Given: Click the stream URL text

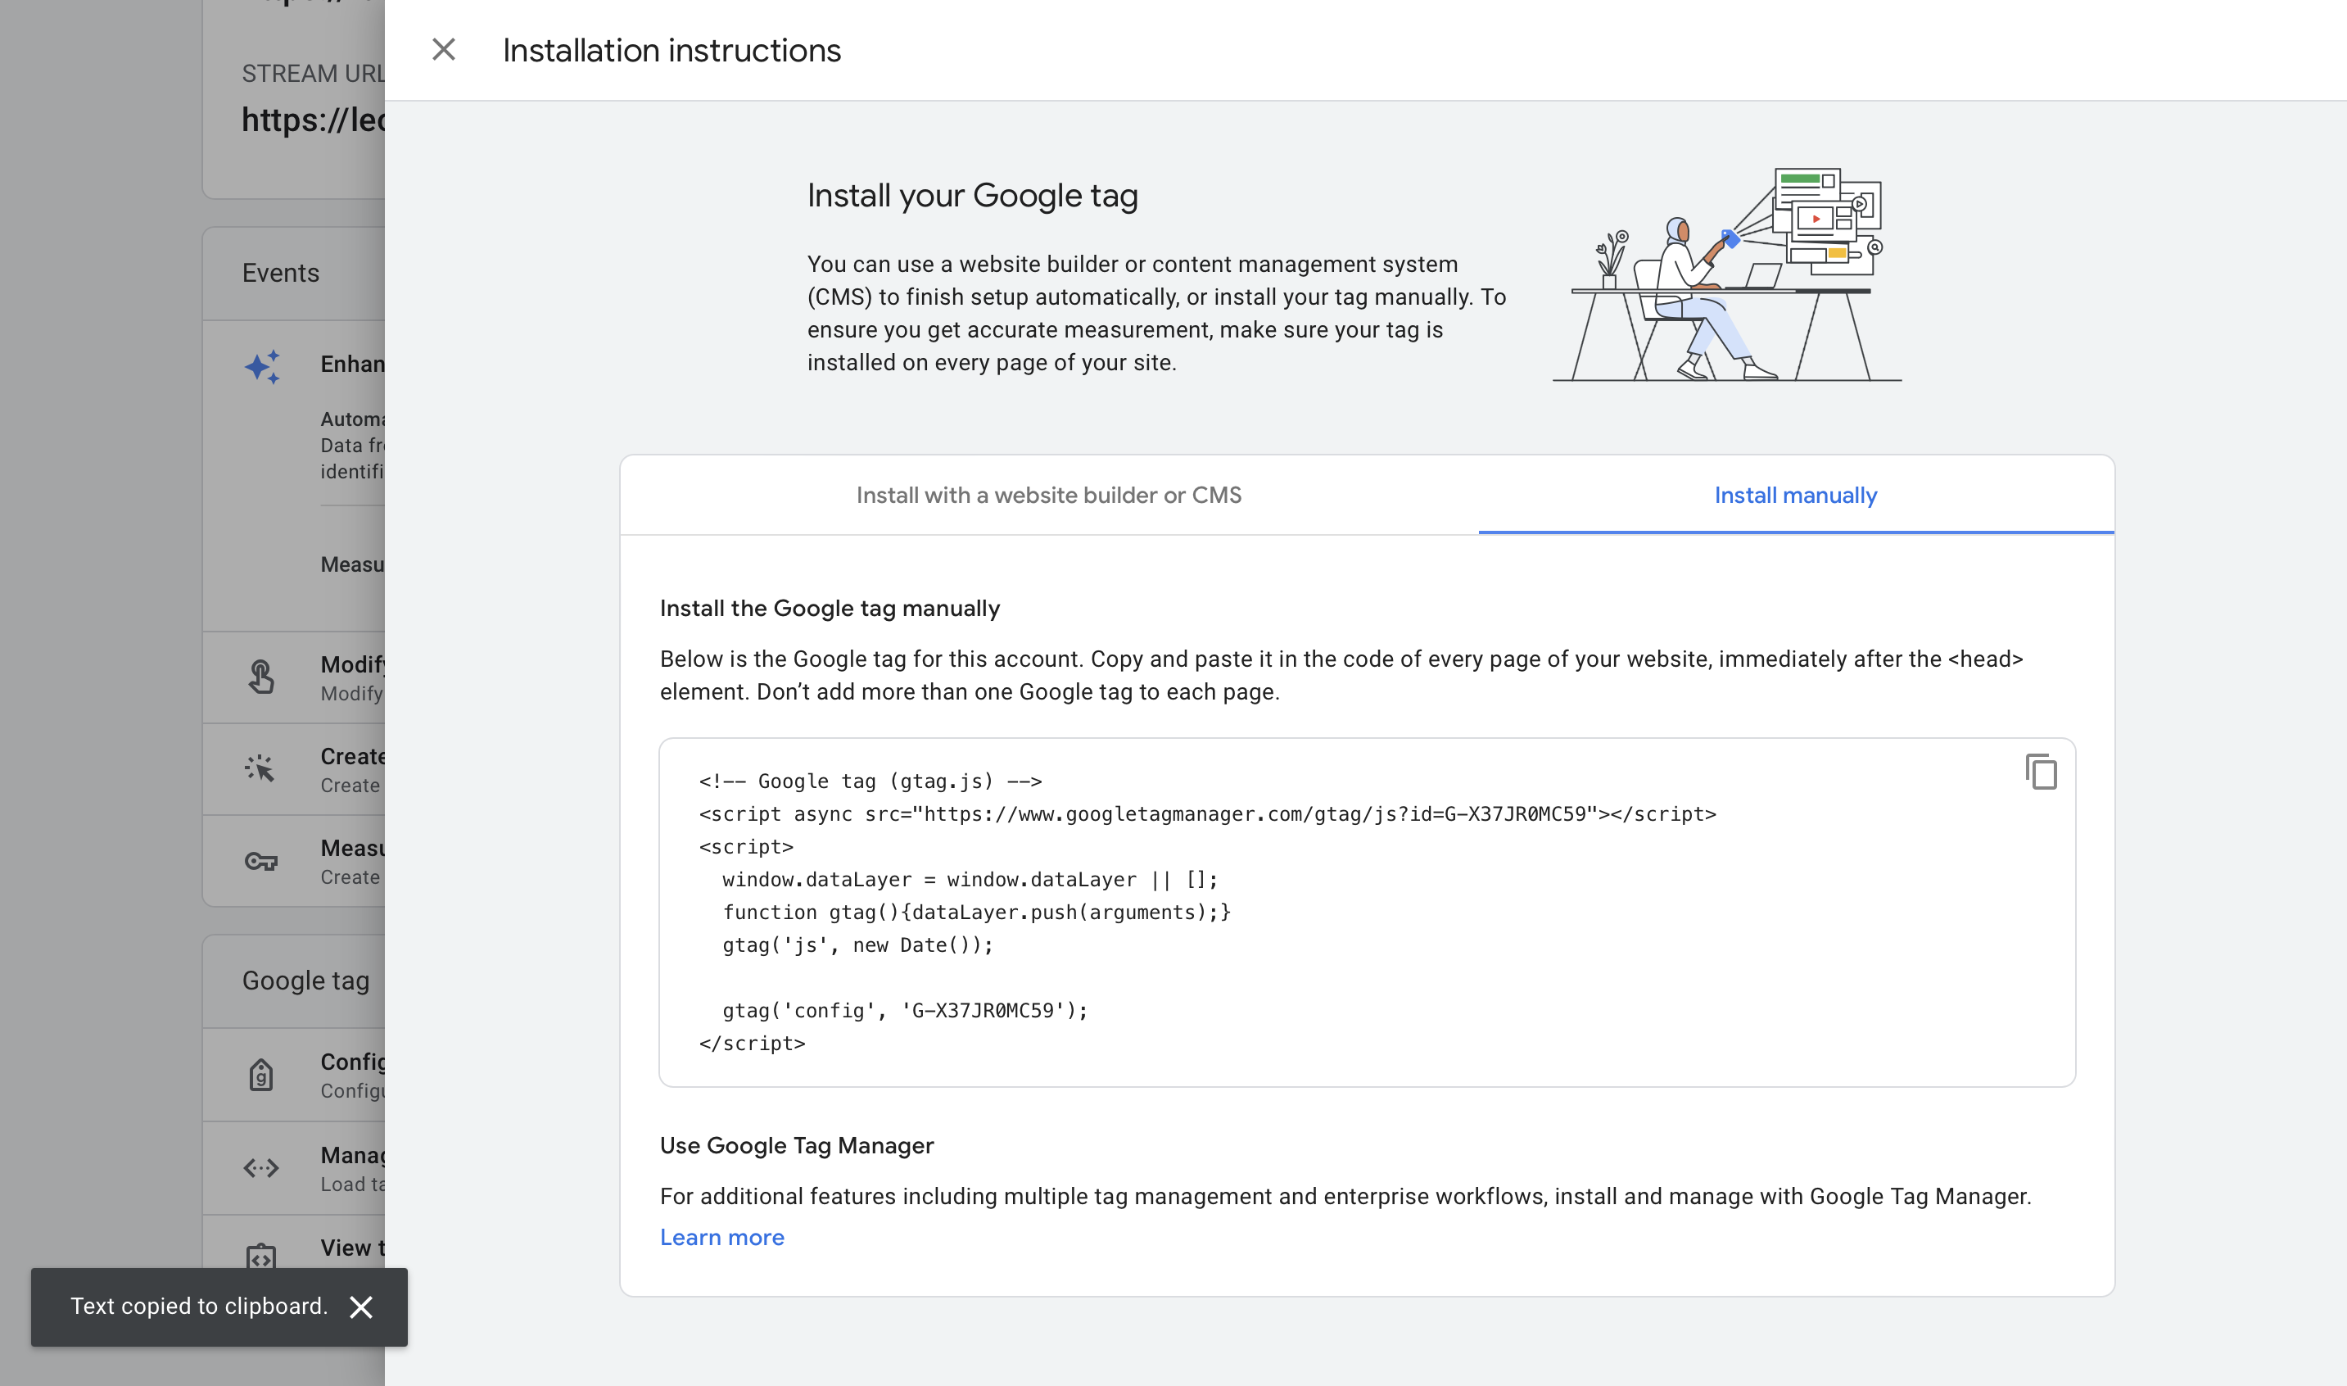Looking at the screenshot, I should (313, 120).
